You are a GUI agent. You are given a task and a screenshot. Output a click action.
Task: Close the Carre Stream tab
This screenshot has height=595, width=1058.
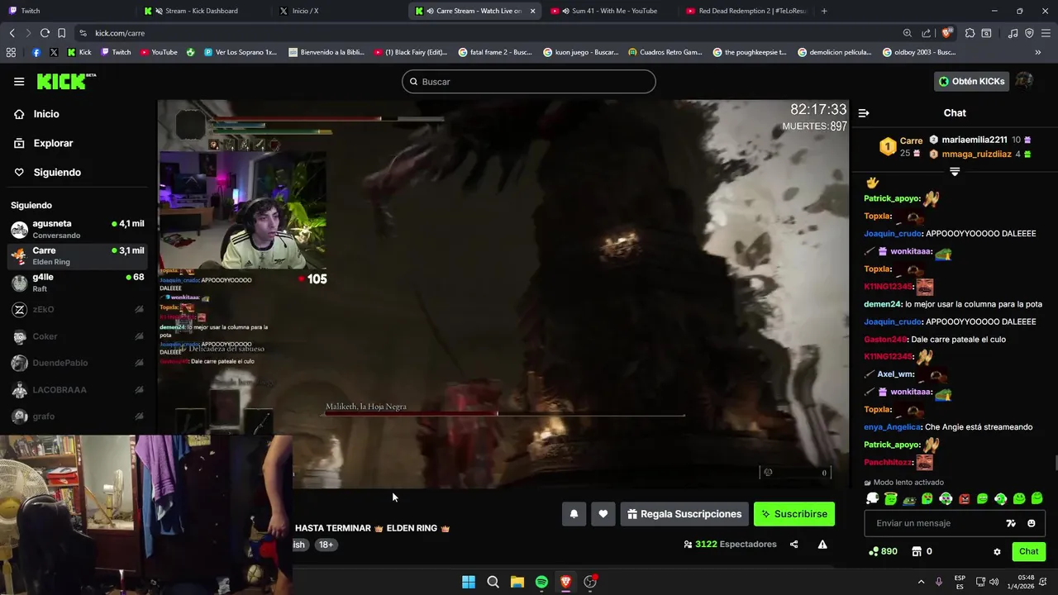coord(532,11)
